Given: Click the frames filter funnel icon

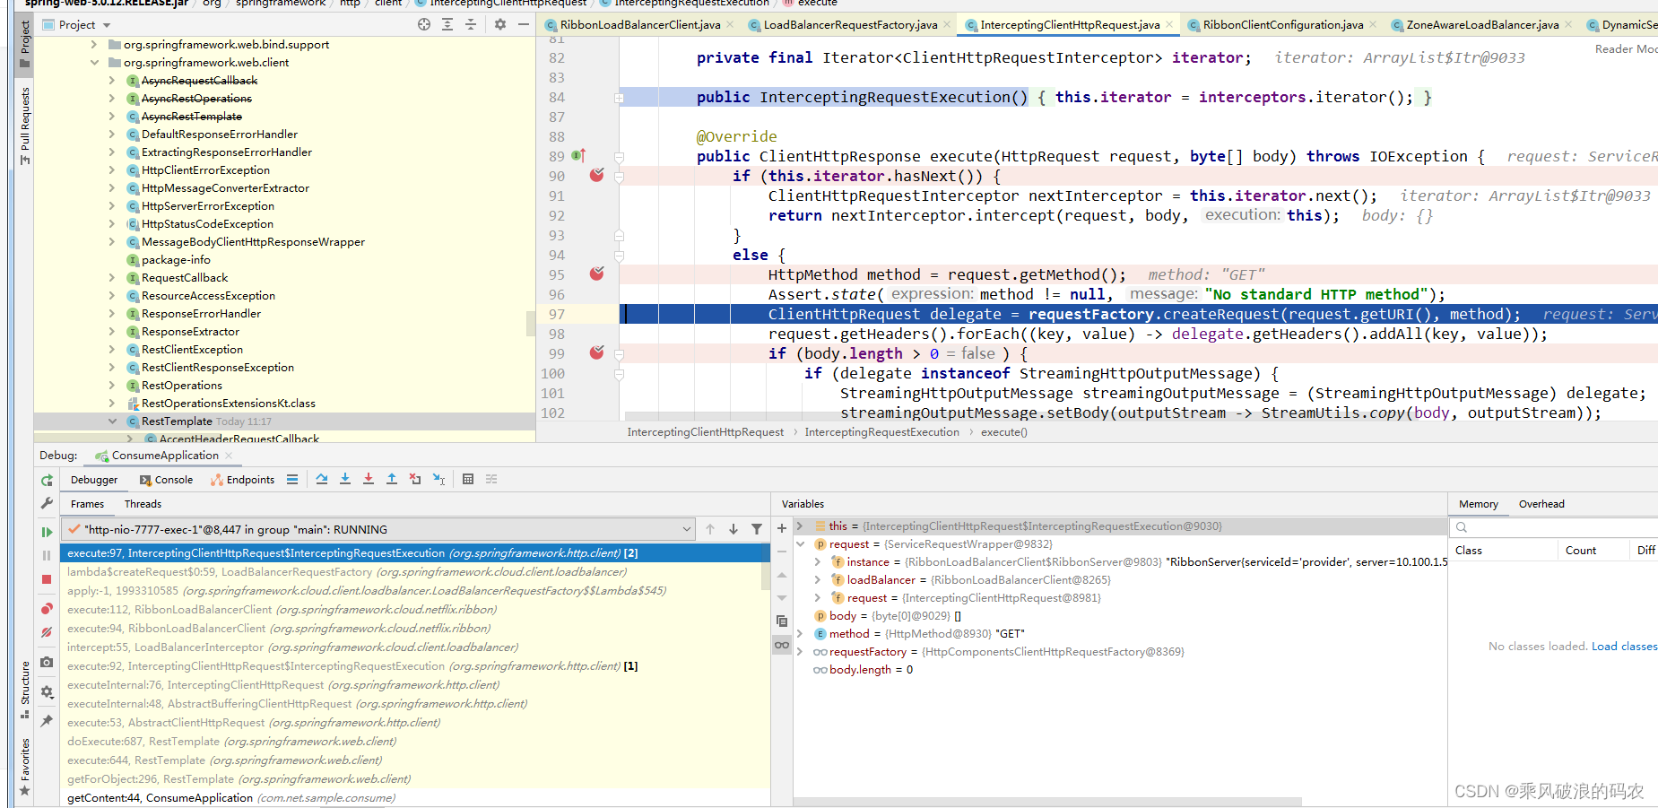Looking at the screenshot, I should [x=757, y=530].
